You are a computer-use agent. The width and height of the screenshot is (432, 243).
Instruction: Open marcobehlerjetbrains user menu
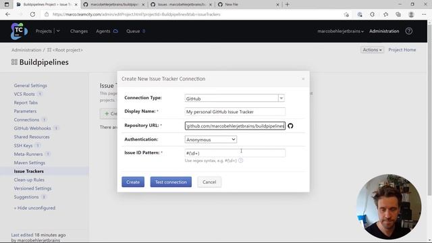[340, 31]
